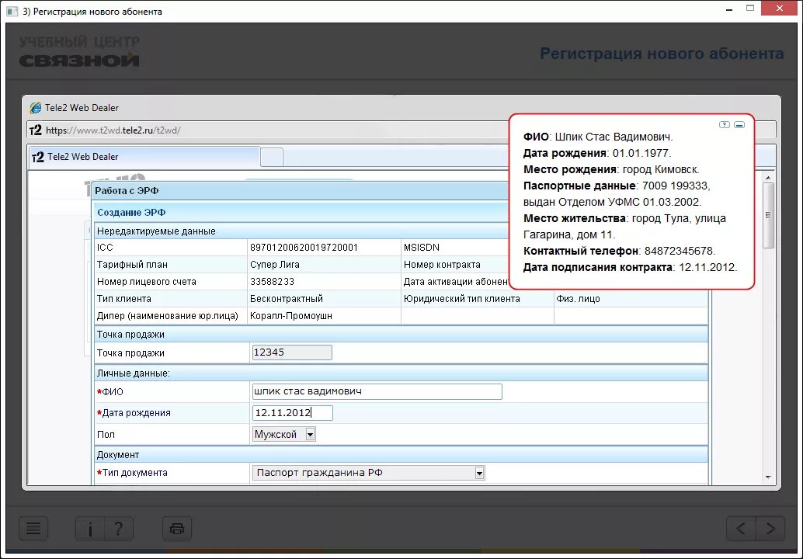The image size is (803, 559).
Task: Go to the previous slide arrow
Action: tap(741, 528)
